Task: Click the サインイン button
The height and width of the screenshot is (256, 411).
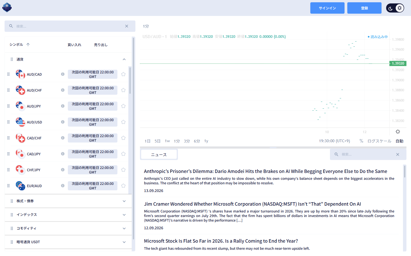Action: (327, 8)
